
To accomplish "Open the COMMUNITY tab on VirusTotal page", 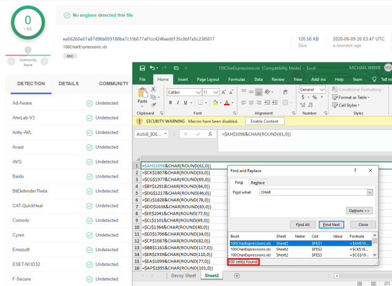I will (x=114, y=83).
